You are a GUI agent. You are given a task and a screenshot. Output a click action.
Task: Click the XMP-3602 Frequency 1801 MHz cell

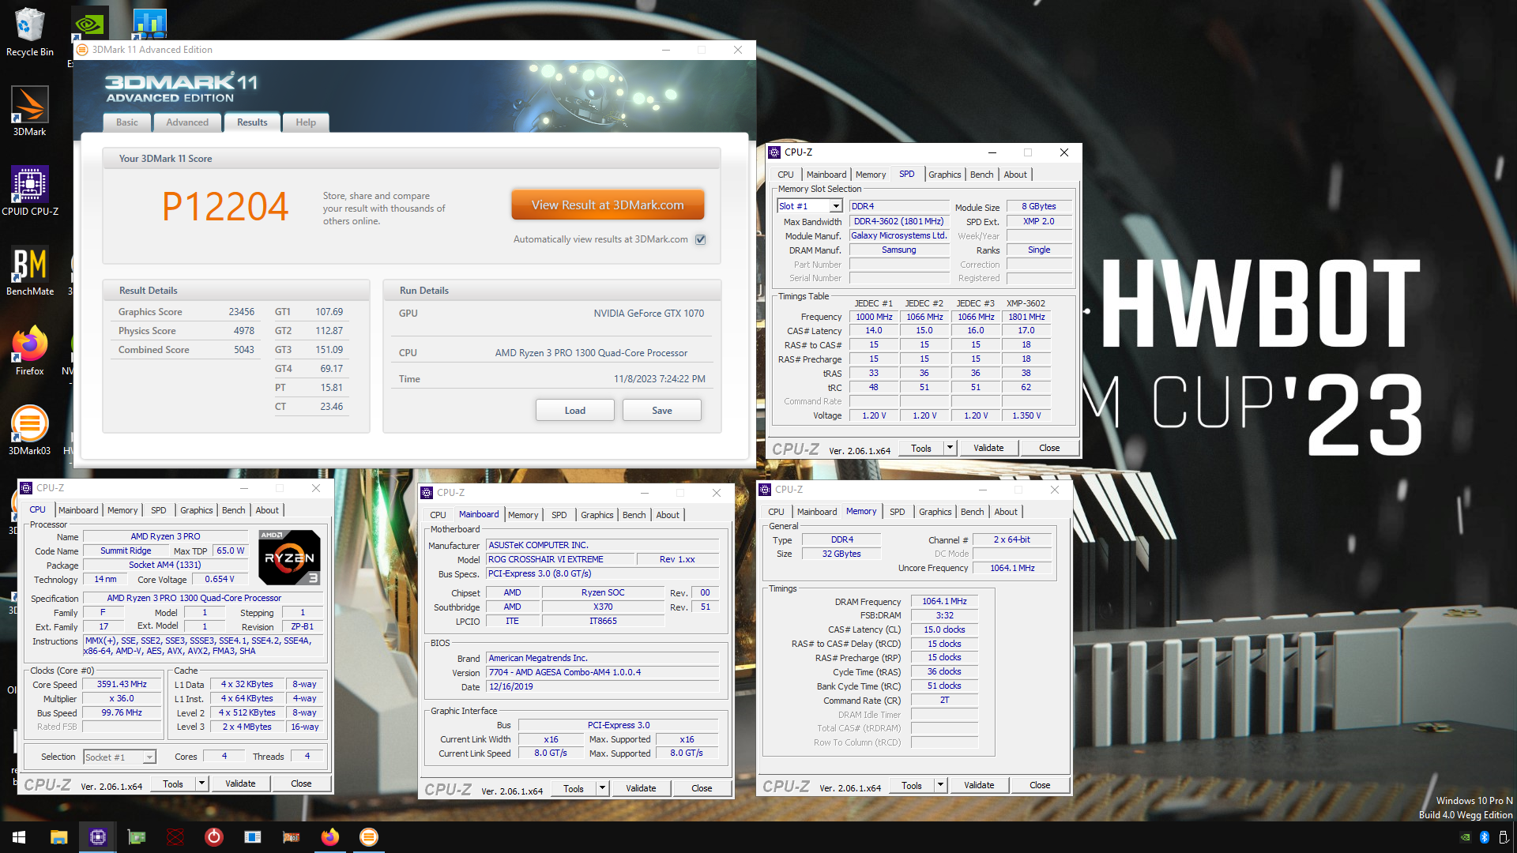1026,317
